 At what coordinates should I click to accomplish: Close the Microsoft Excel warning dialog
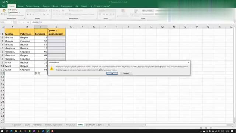click(x=188, y=62)
